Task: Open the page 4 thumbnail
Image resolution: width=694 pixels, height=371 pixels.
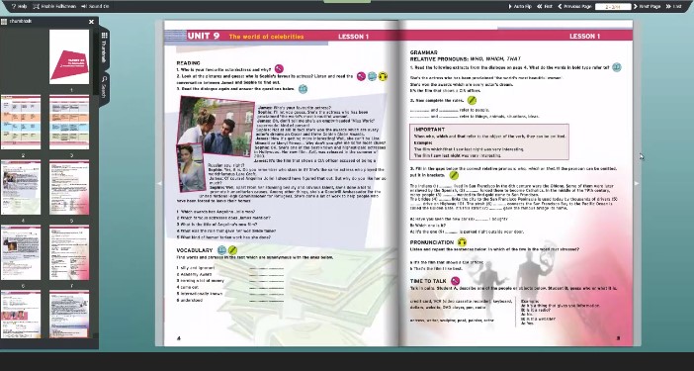Action: pos(21,187)
